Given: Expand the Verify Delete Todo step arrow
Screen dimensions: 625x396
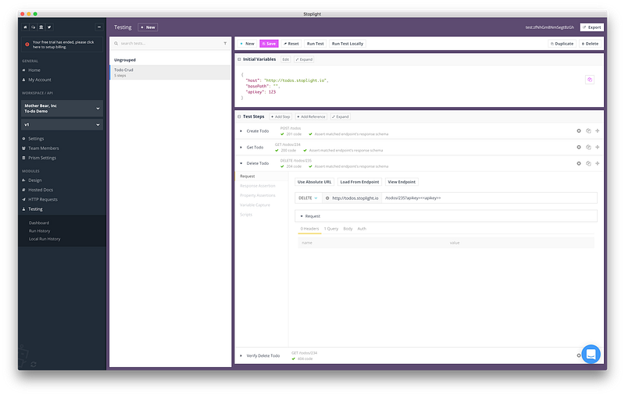Looking at the screenshot, I should click(241, 355).
